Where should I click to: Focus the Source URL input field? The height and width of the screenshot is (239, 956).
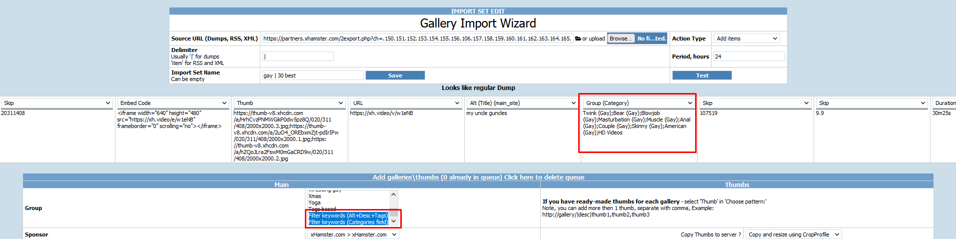point(417,38)
